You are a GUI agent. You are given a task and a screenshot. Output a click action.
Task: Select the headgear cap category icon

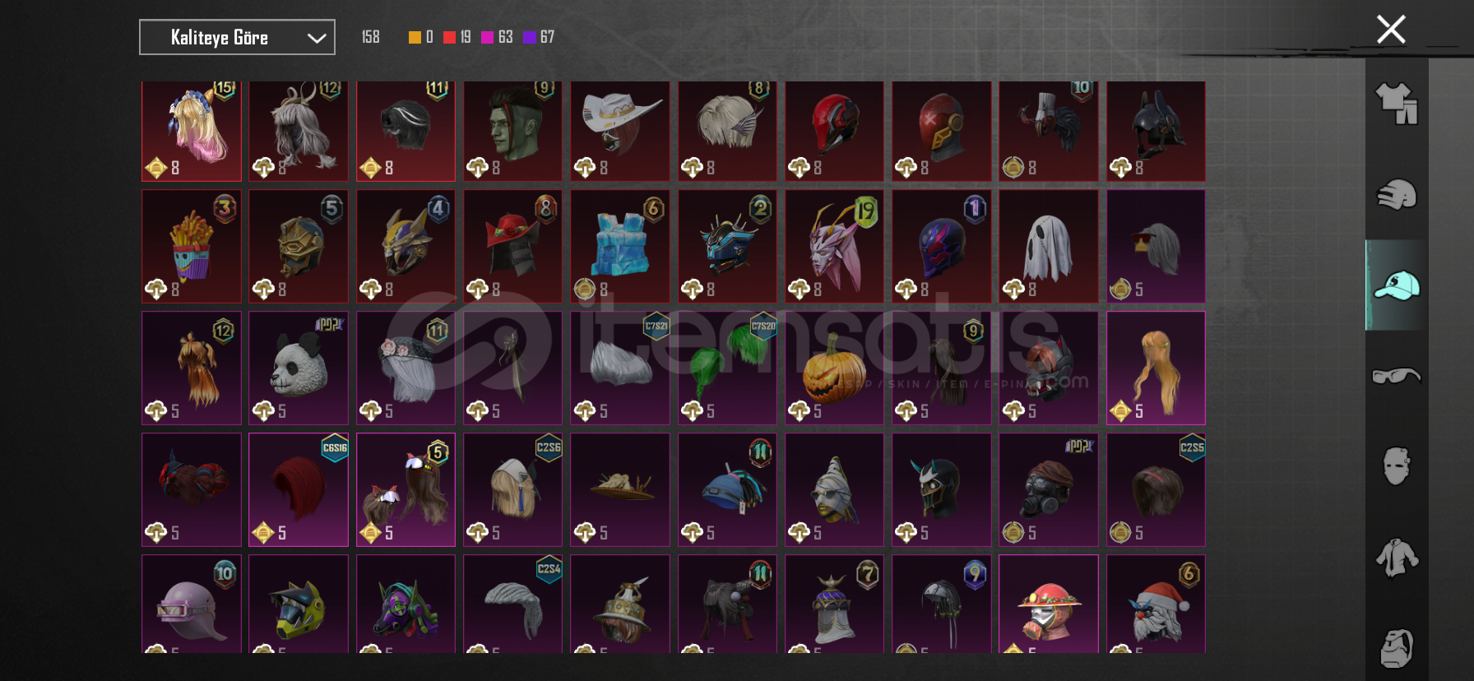1397,285
